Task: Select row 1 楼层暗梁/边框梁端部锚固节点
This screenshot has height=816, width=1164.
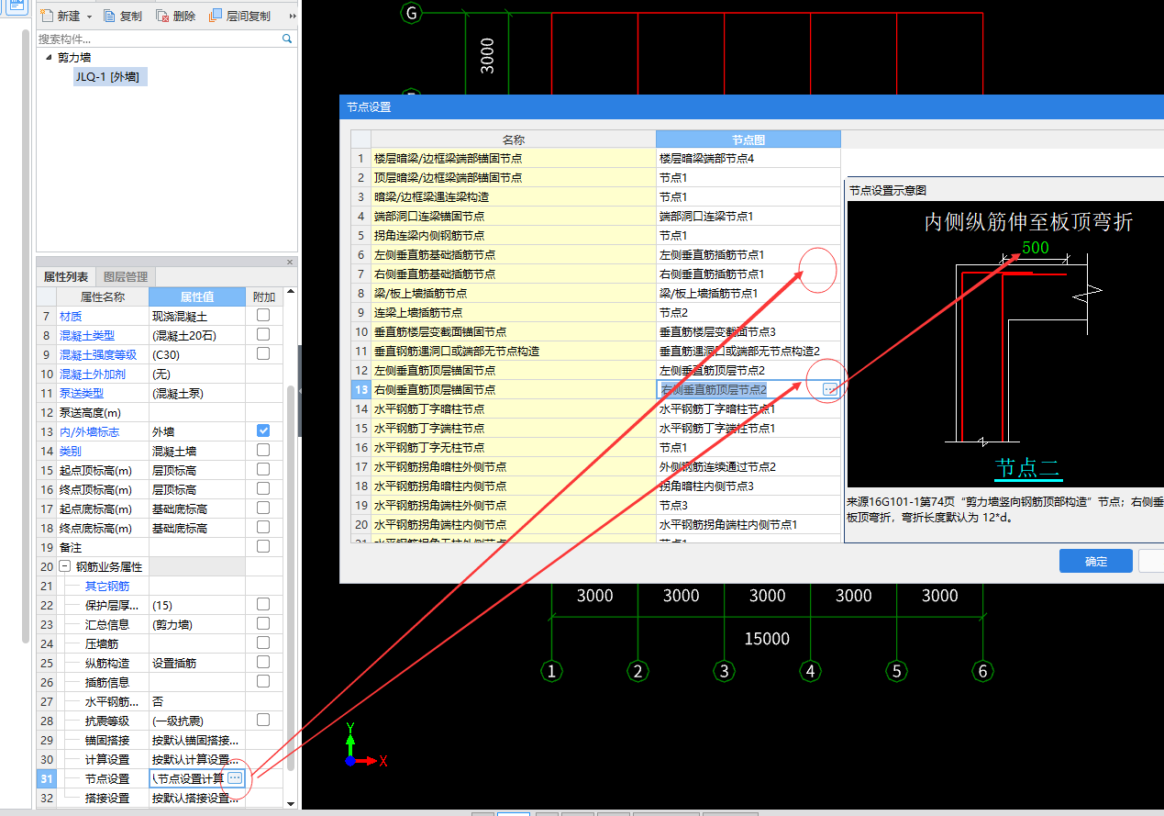Action: click(x=514, y=159)
